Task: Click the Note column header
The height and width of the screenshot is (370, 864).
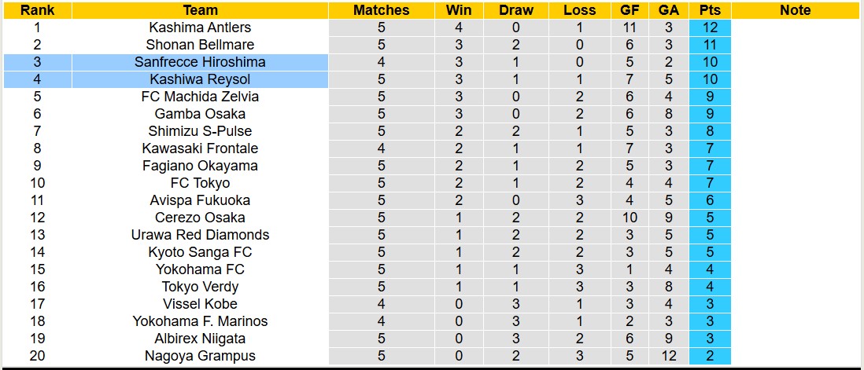Action: pos(795,10)
